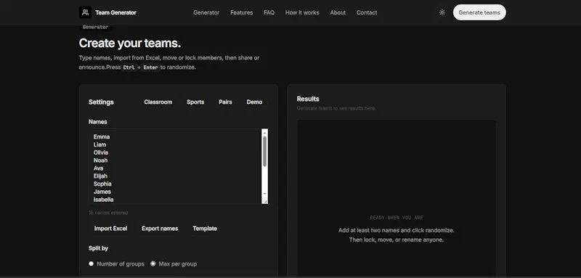The width and height of the screenshot is (581, 278).
Task: Click the name Olivia in list
Action: (x=101, y=152)
